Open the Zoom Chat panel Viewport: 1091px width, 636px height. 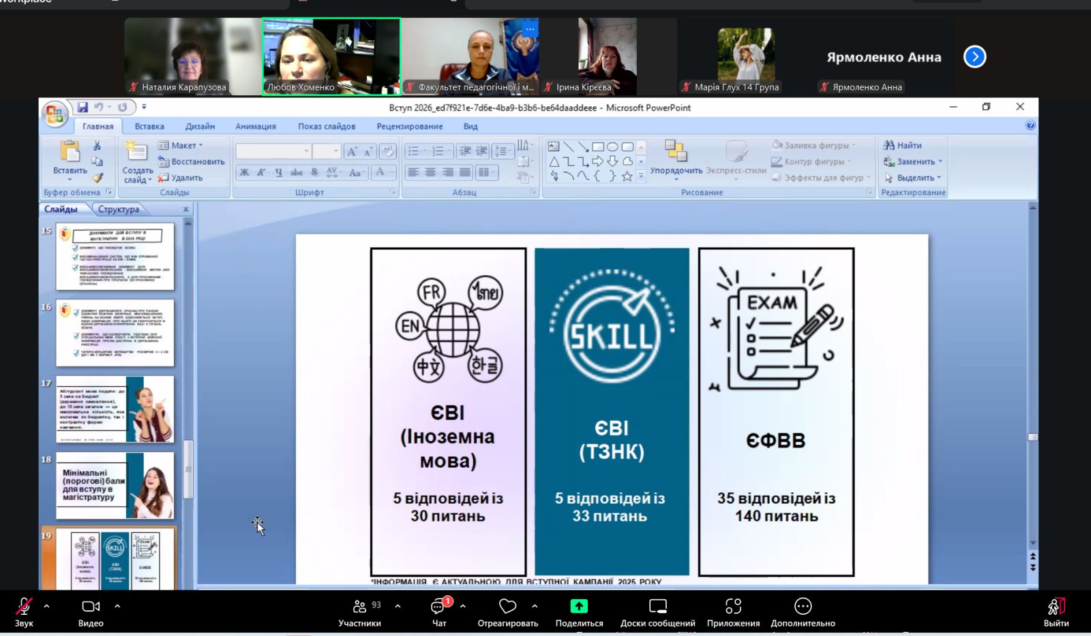pos(439,606)
